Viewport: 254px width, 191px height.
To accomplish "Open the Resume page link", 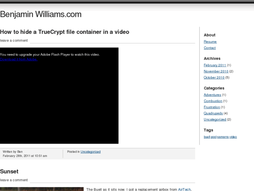I will pyautogui.click(x=210, y=42).
